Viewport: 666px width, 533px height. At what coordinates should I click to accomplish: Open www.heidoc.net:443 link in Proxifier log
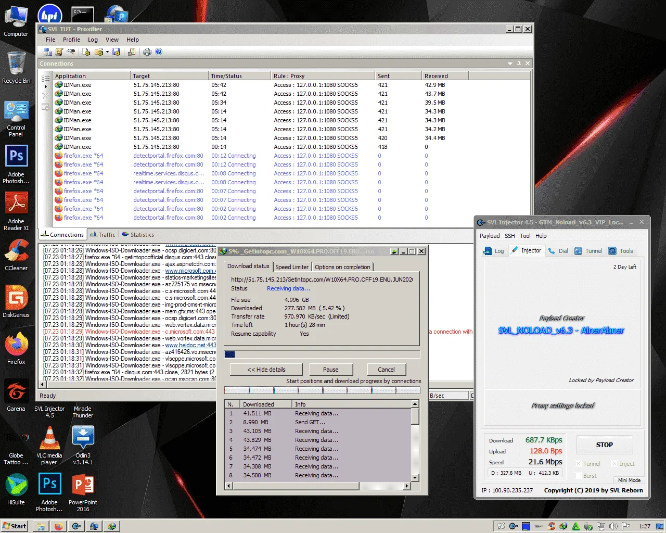tap(190, 345)
